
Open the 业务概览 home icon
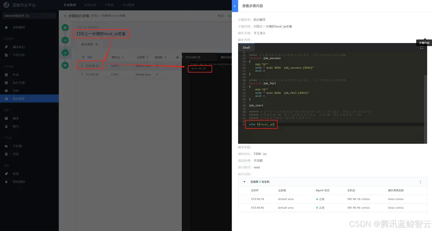tap(6, 27)
